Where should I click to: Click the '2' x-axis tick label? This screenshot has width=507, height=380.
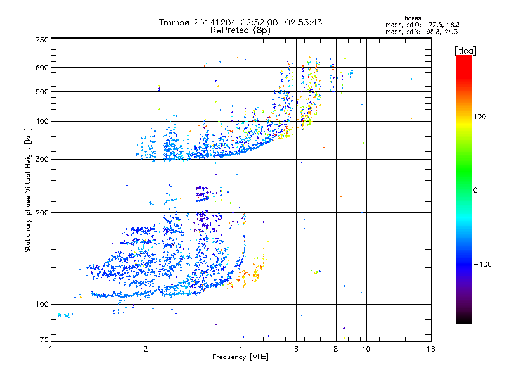tap(146, 349)
